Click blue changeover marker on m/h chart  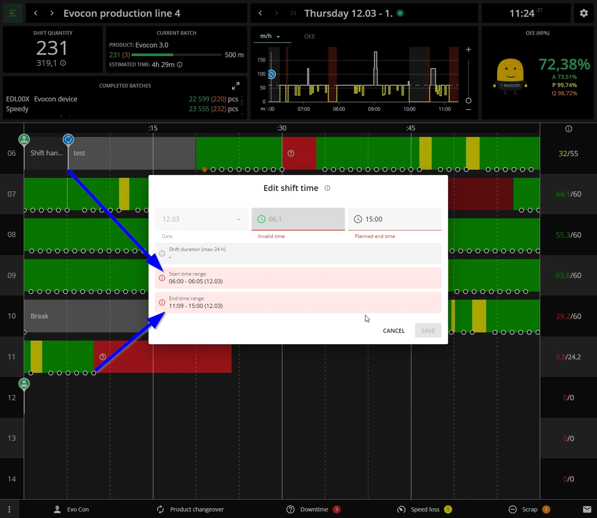271,75
